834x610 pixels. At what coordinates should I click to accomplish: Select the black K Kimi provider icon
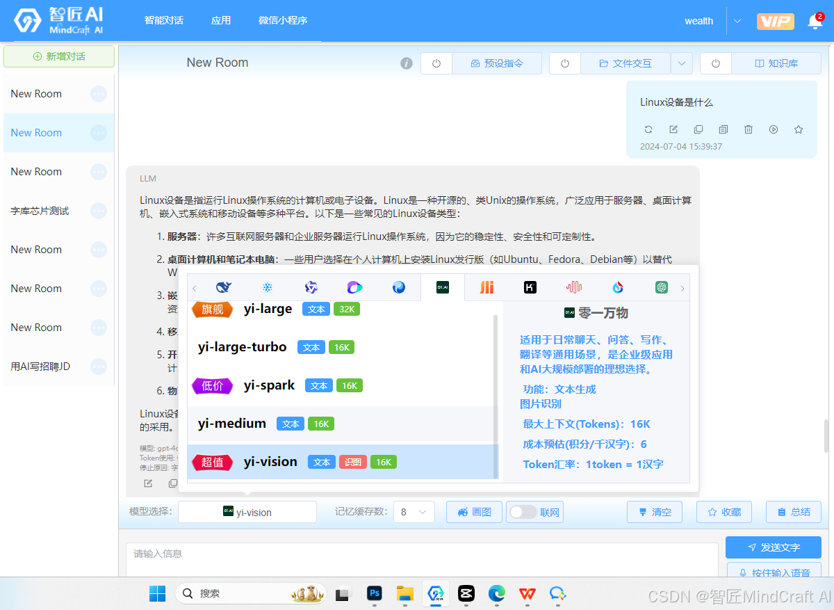[530, 287]
